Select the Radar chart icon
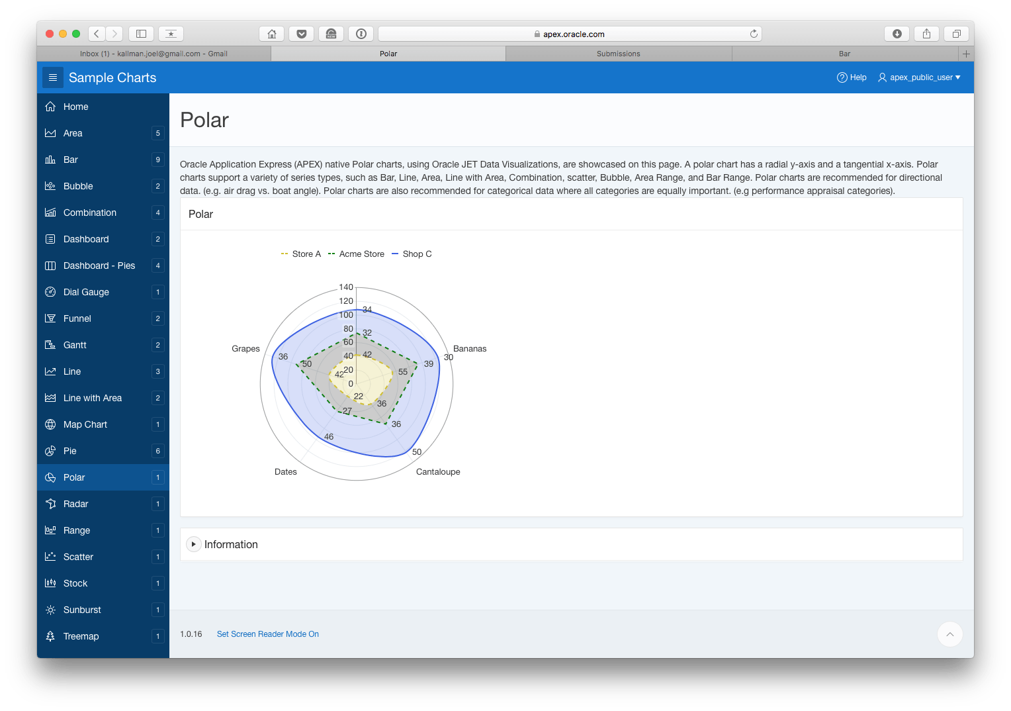The width and height of the screenshot is (1011, 711). click(50, 504)
